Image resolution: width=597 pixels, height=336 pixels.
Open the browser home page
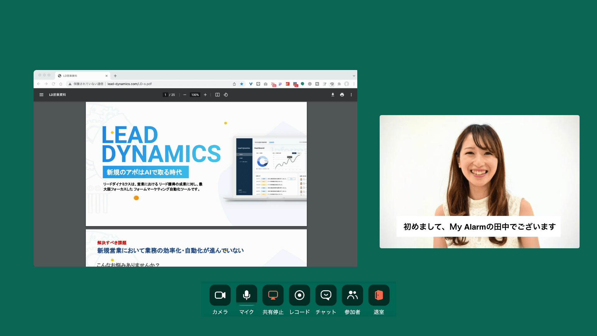[x=61, y=84]
